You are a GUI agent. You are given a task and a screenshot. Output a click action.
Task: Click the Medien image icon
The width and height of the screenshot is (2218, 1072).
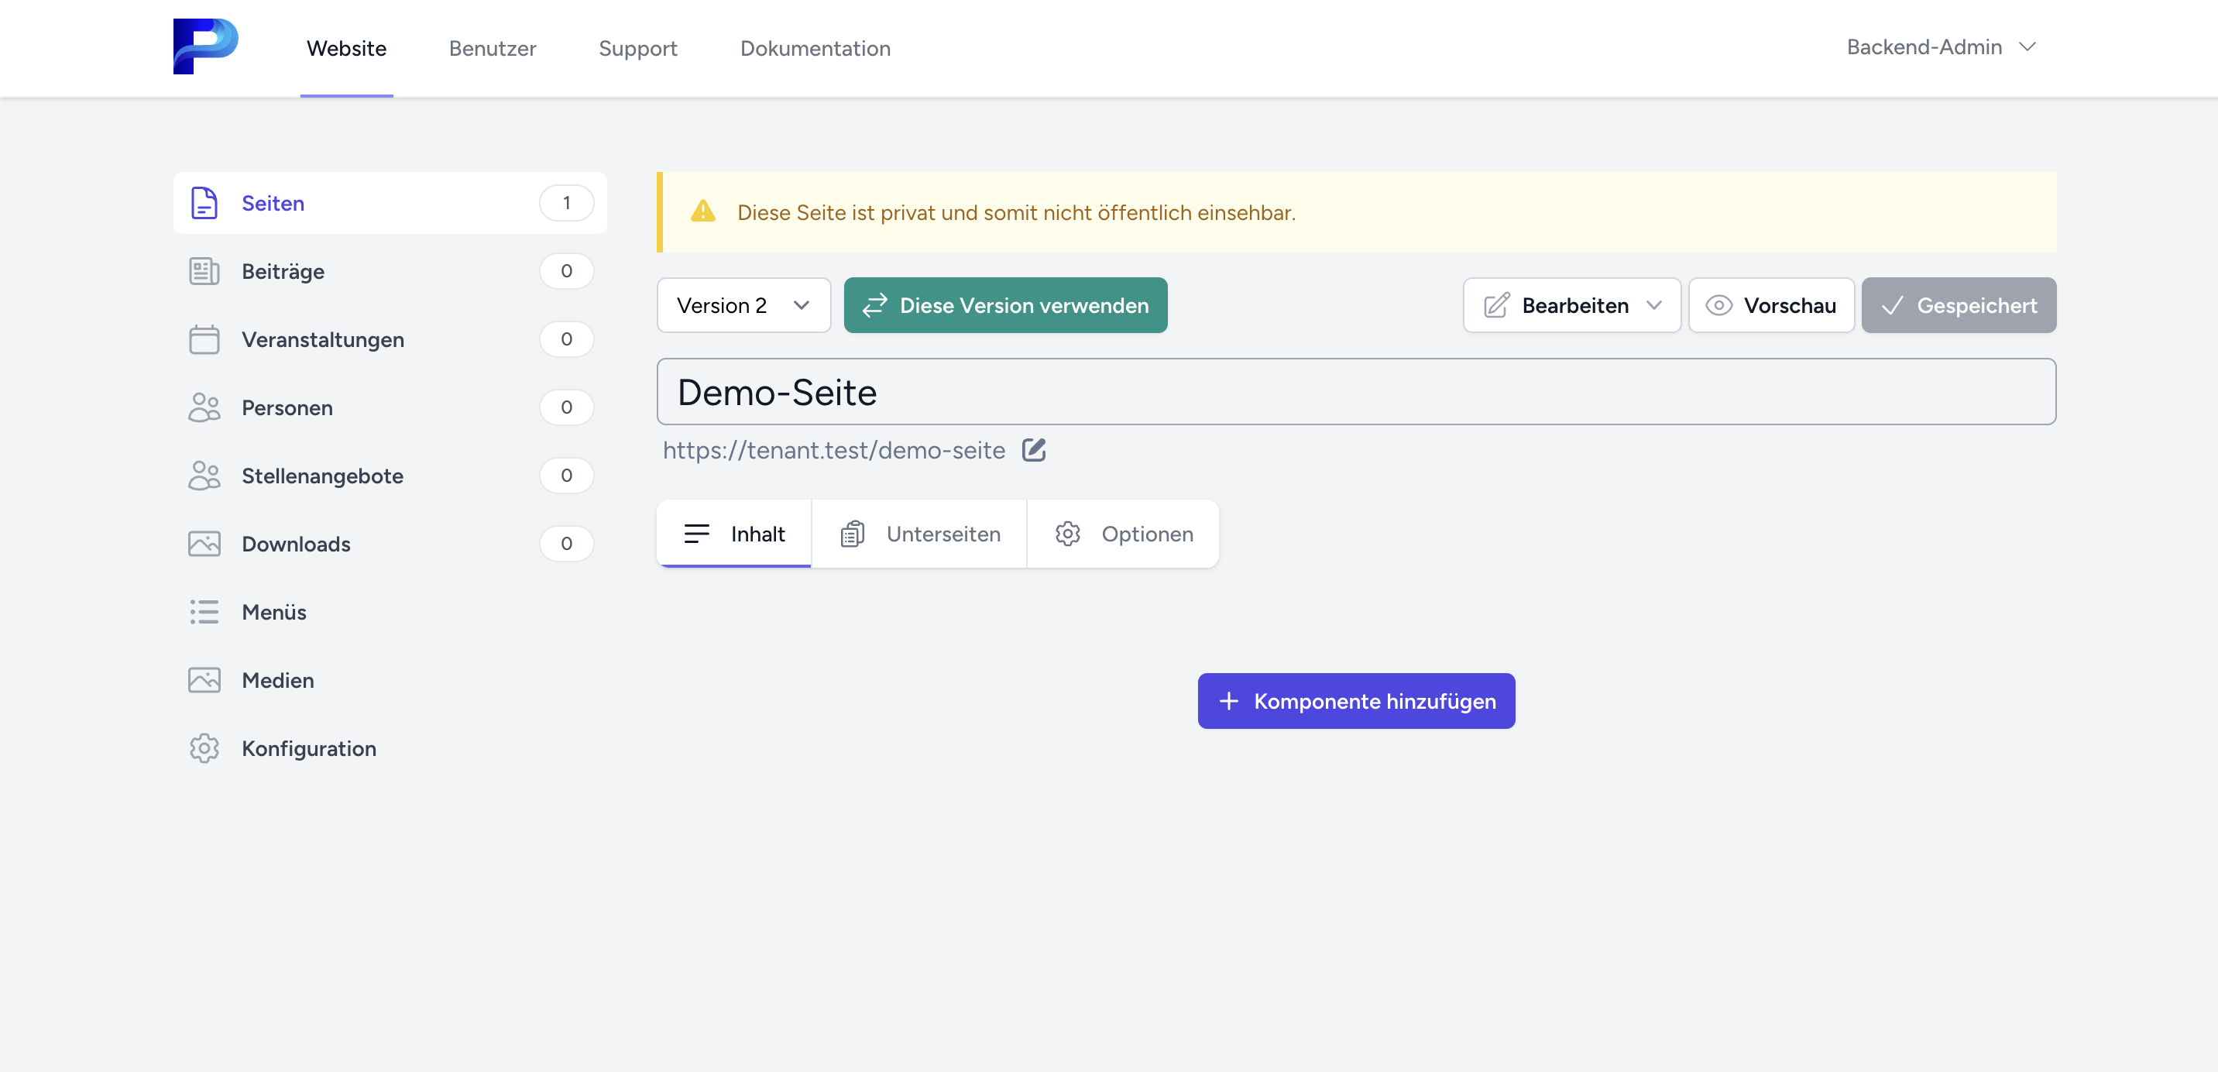204,680
